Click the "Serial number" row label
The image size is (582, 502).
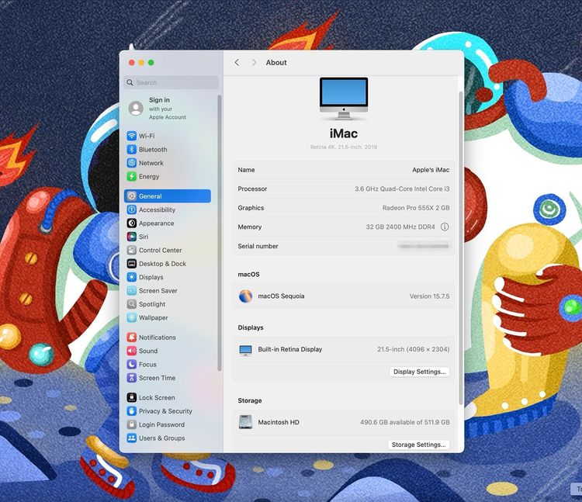[258, 246]
